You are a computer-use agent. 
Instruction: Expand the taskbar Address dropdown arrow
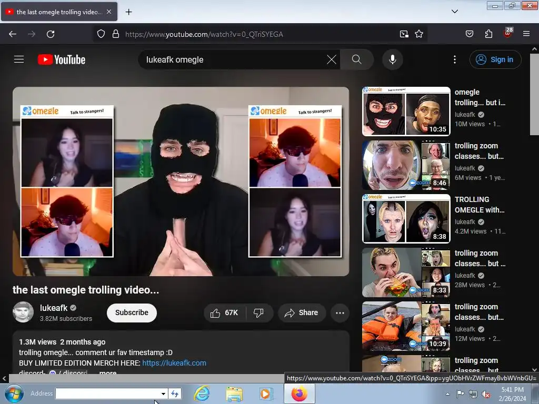[x=163, y=393]
